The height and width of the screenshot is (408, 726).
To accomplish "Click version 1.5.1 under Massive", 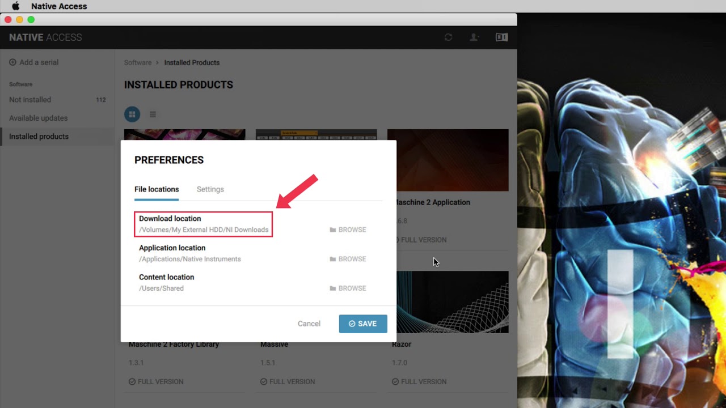I will click(x=268, y=363).
